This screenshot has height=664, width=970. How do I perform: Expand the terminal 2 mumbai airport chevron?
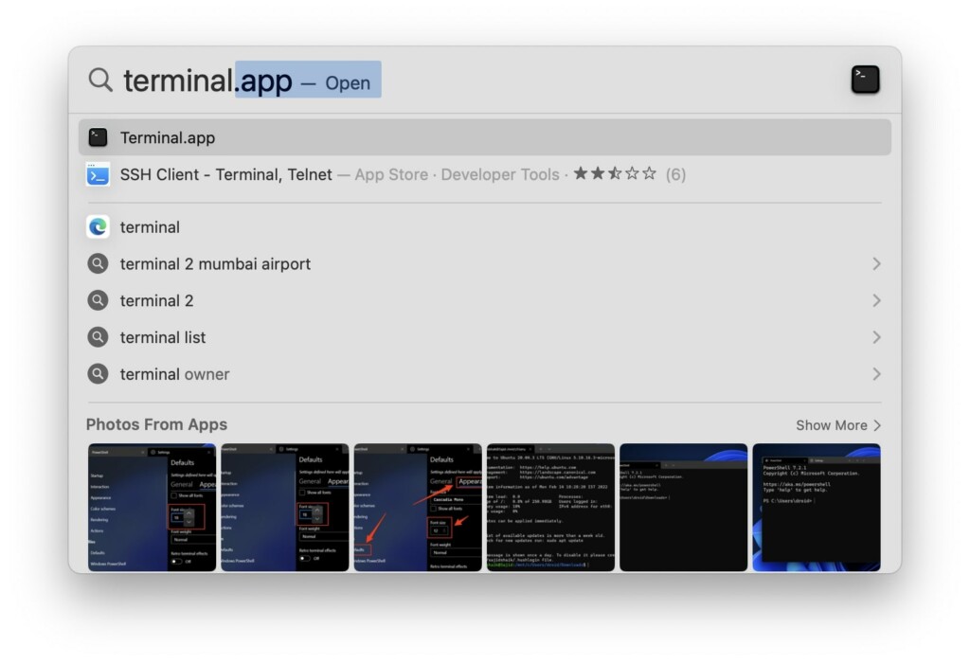point(876,264)
